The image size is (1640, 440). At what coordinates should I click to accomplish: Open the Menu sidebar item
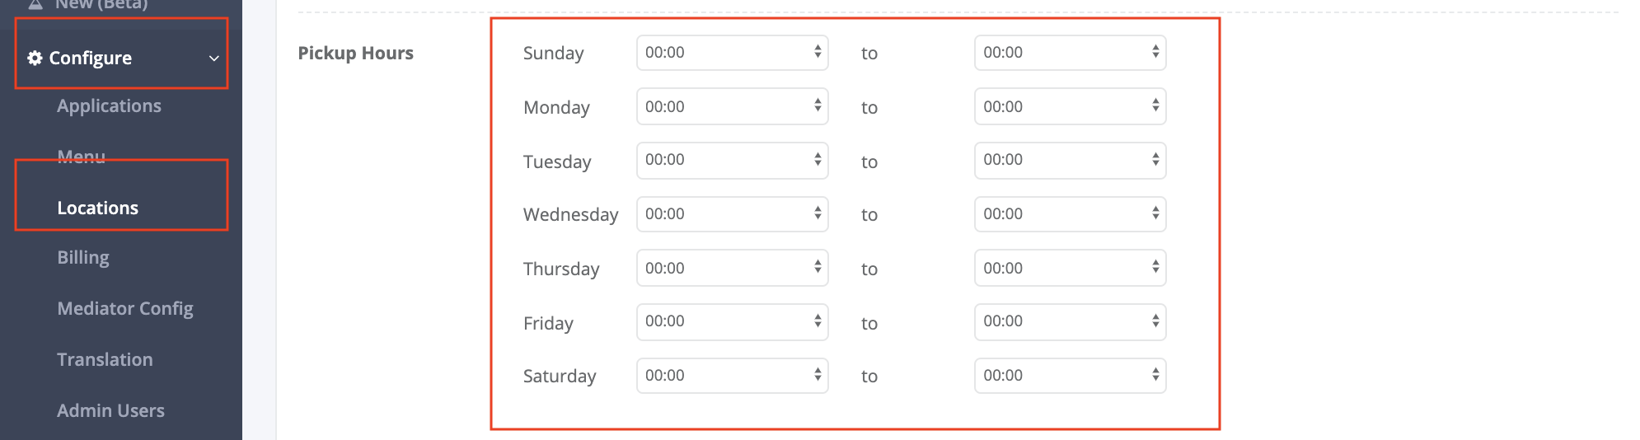81,157
